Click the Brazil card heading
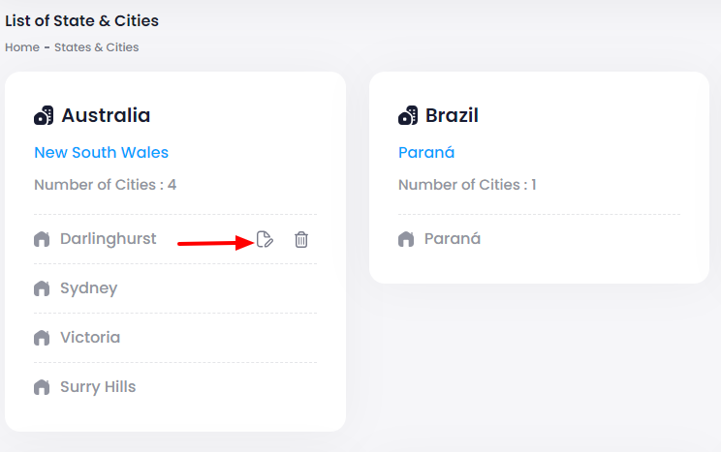 point(452,116)
